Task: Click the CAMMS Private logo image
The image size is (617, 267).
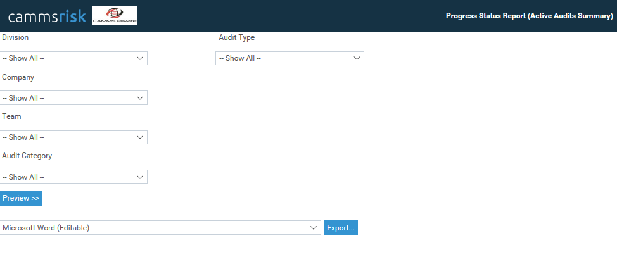Action: coord(114,16)
